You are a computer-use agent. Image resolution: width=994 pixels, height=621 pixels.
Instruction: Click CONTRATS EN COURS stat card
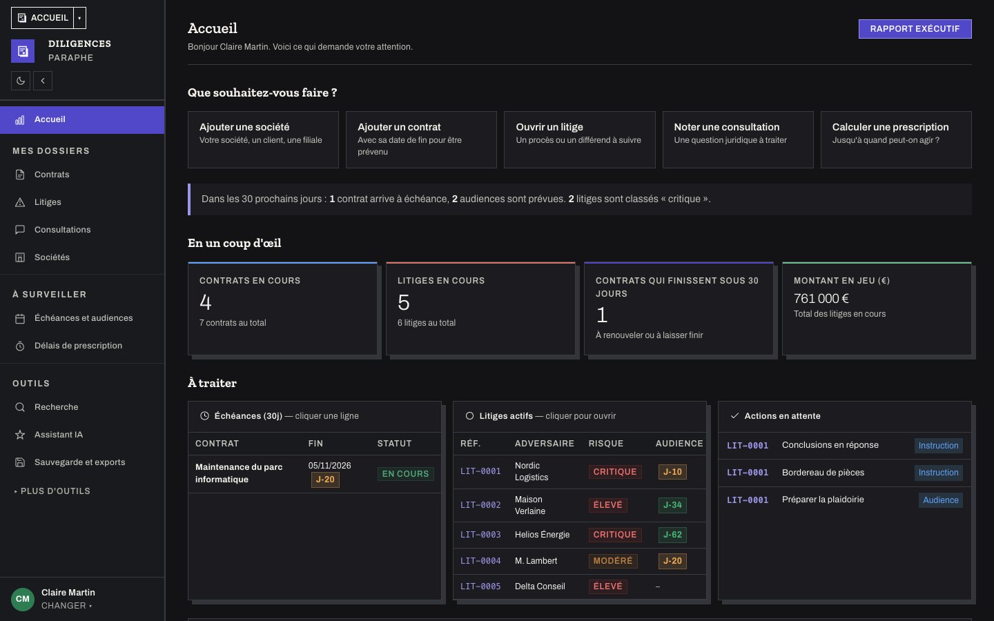pos(282,308)
